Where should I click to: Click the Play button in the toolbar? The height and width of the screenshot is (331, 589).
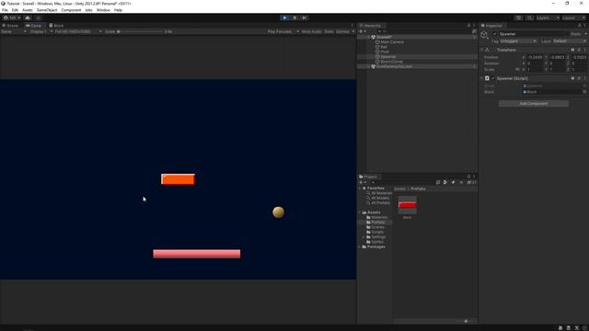pos(284,17)
